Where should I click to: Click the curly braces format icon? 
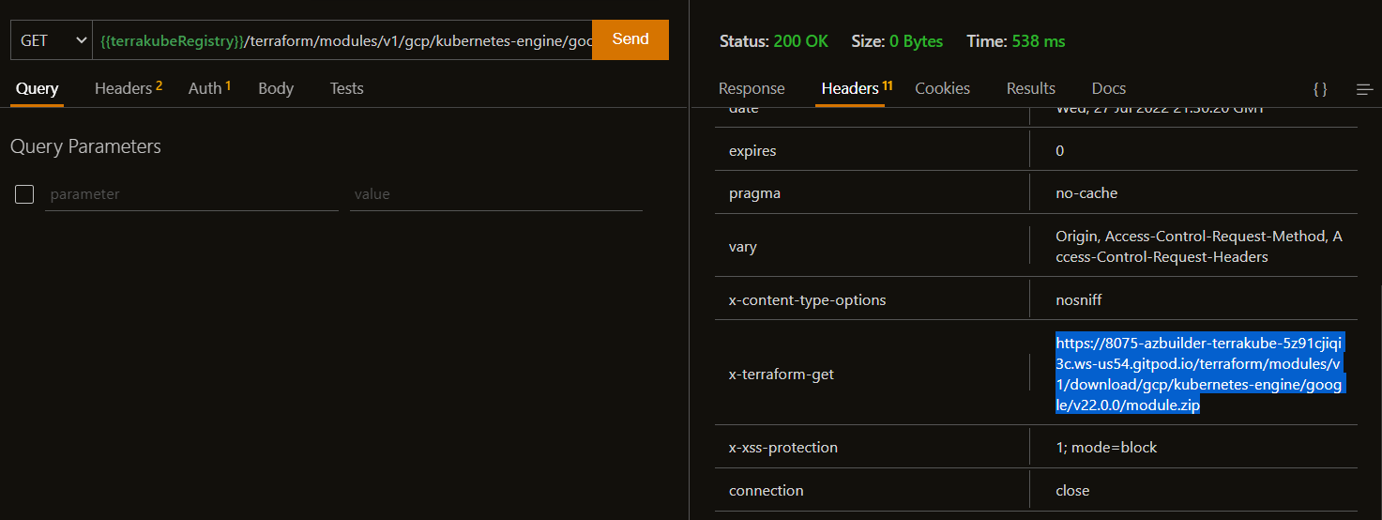click(x=1319, y=89)
